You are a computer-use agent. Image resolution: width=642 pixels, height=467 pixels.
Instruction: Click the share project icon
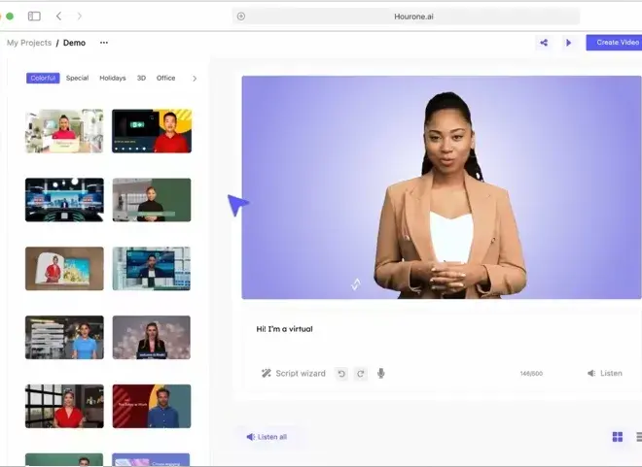544,43
